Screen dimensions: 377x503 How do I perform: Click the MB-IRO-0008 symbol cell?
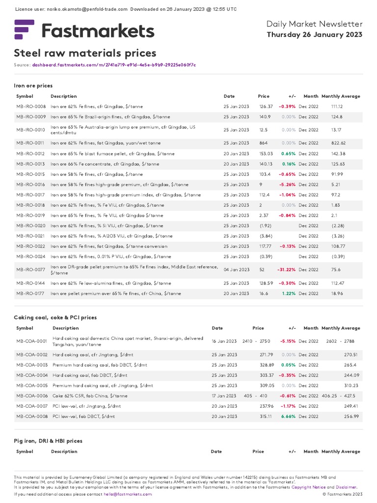coord(31,107)
